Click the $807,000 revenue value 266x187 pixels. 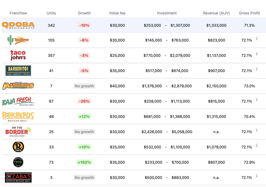click(x=216, y=162)
